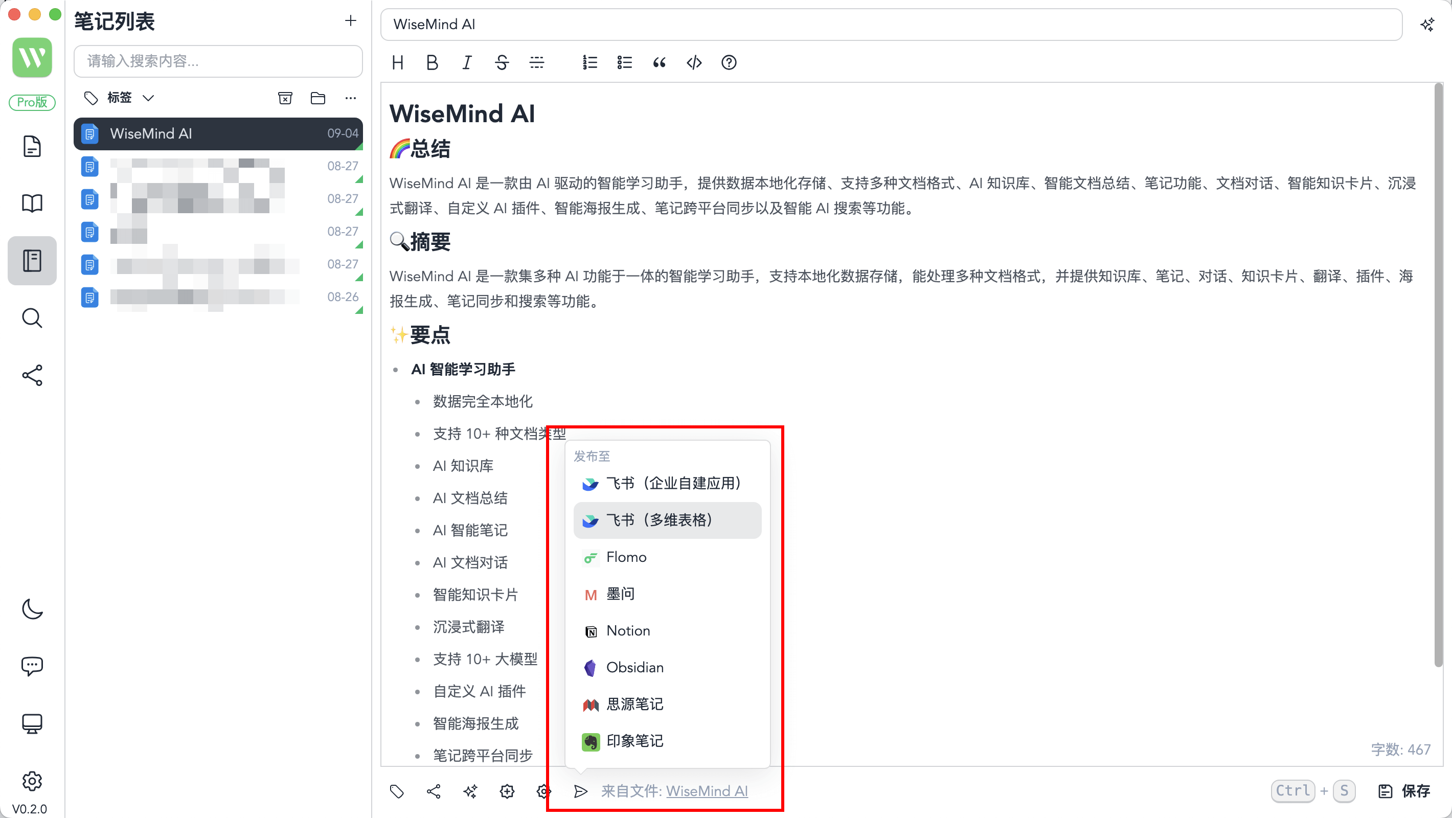Click the tag icon in bottom toolbar

(x=397, y=791)
